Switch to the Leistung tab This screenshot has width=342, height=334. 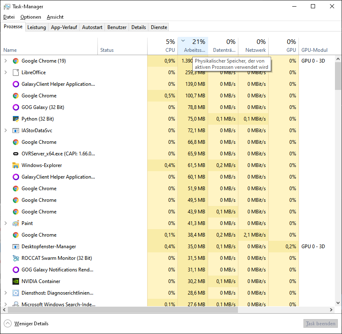pyautogui.click(x=36, y=27)
